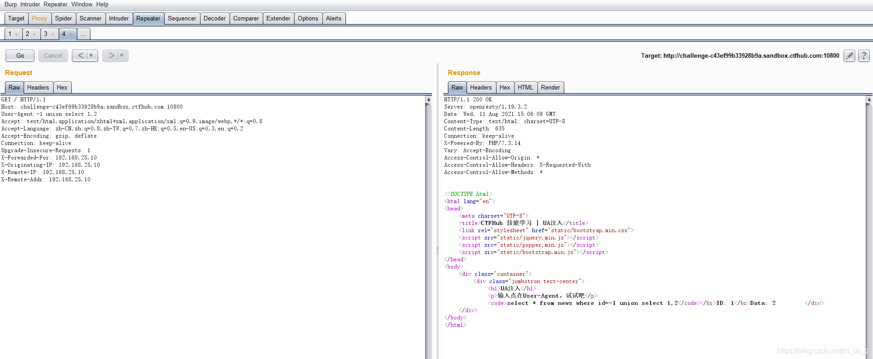
Task: Click the X-Remote-Addr header line
Action: coord(46,179)
